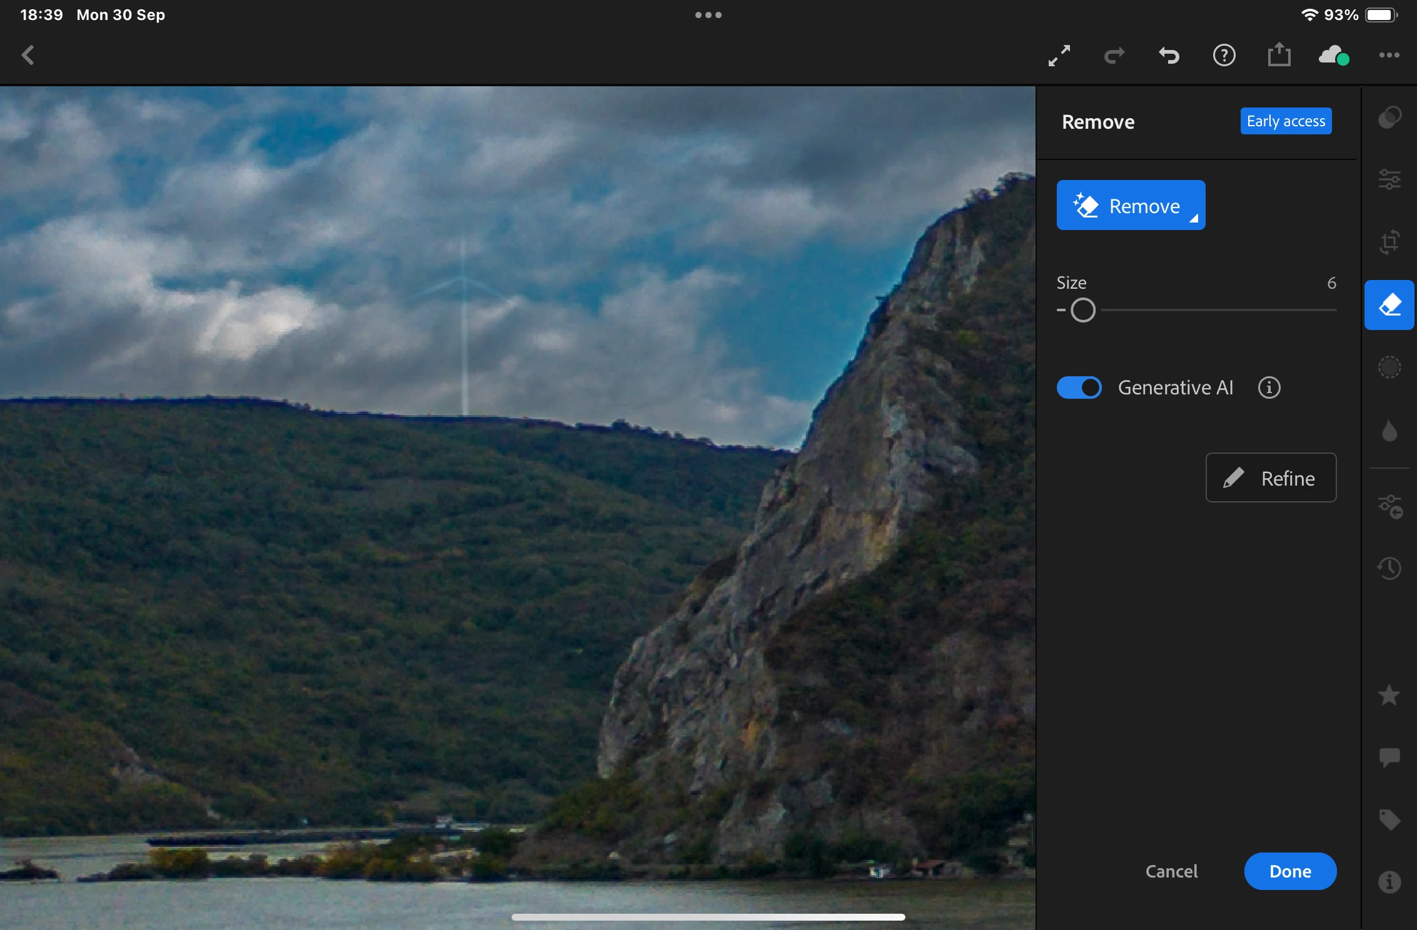Click the Done button
The width and height of the screenshot is (1417, 930).
point(1290,871)
